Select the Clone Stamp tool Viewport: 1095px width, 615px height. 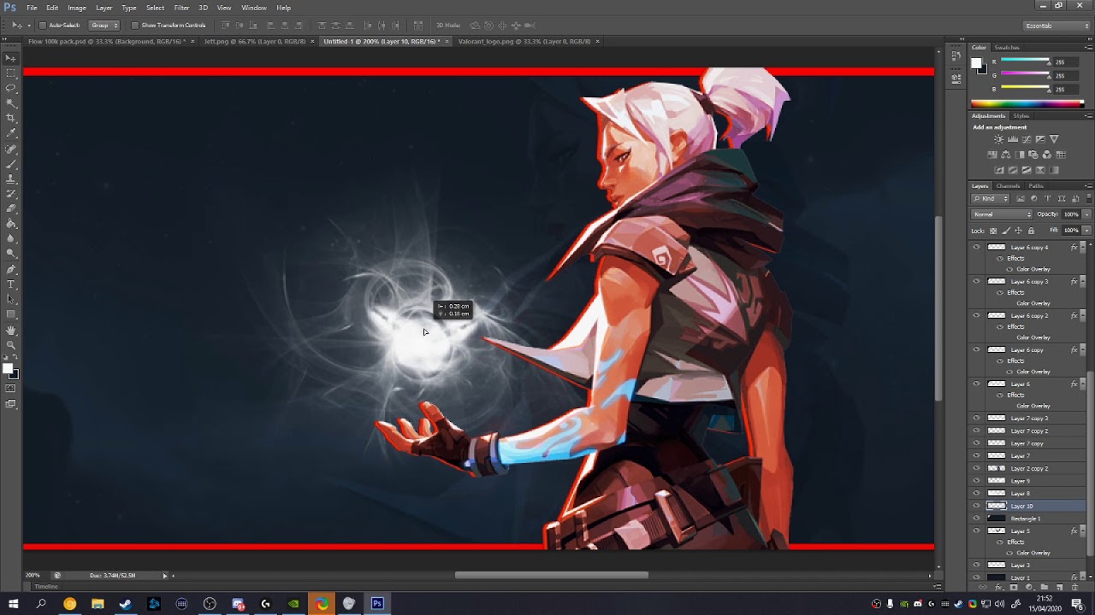pos(11,180)
